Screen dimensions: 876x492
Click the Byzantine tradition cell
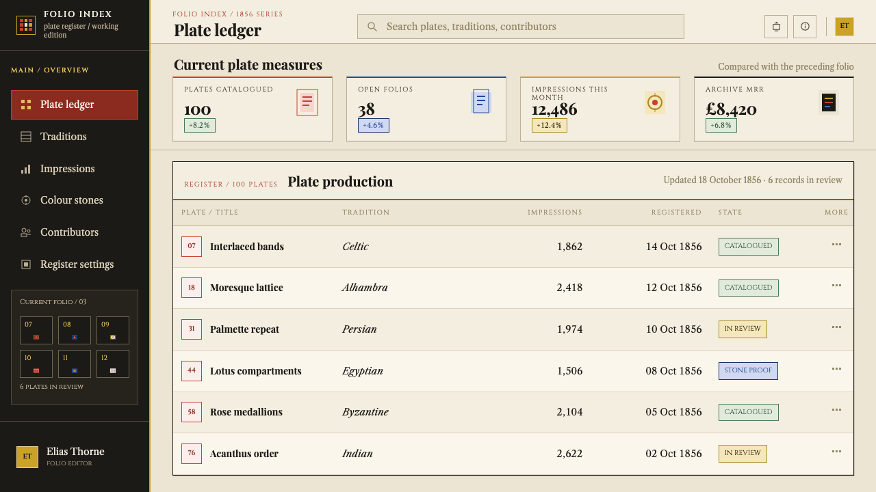pyautogui.click(x=365, y=412)
